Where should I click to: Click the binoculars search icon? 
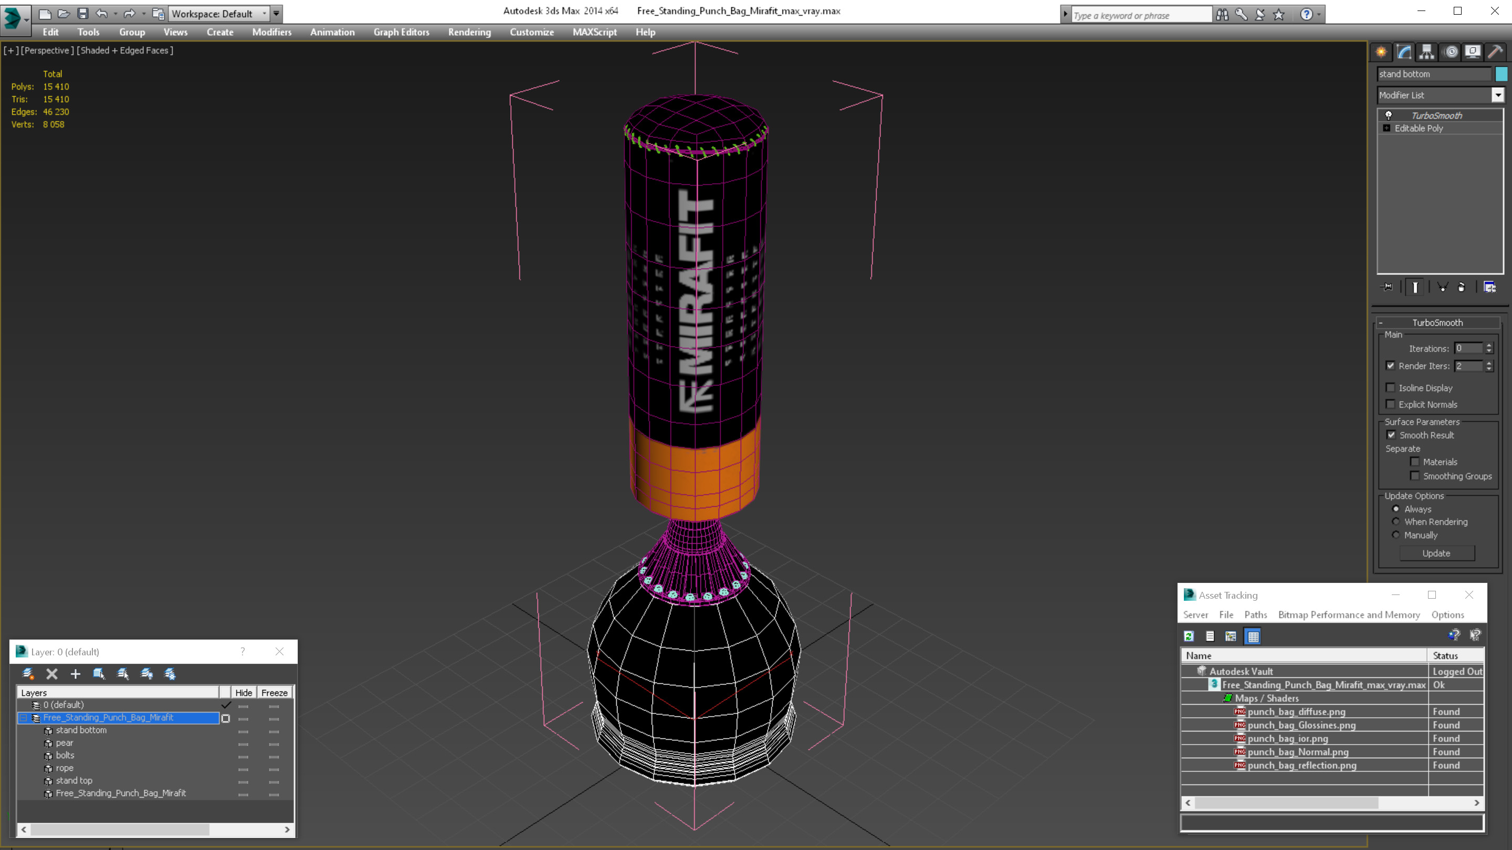1222,15
